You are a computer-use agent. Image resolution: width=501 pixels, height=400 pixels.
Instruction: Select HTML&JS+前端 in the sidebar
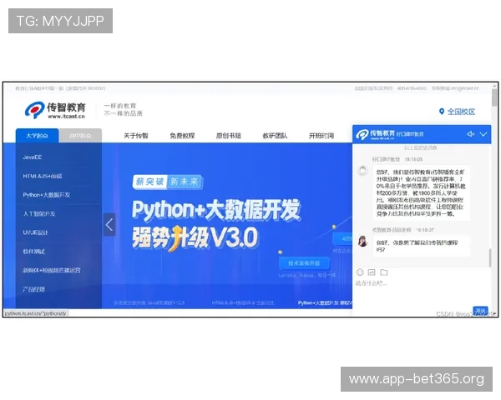(43, 176)
